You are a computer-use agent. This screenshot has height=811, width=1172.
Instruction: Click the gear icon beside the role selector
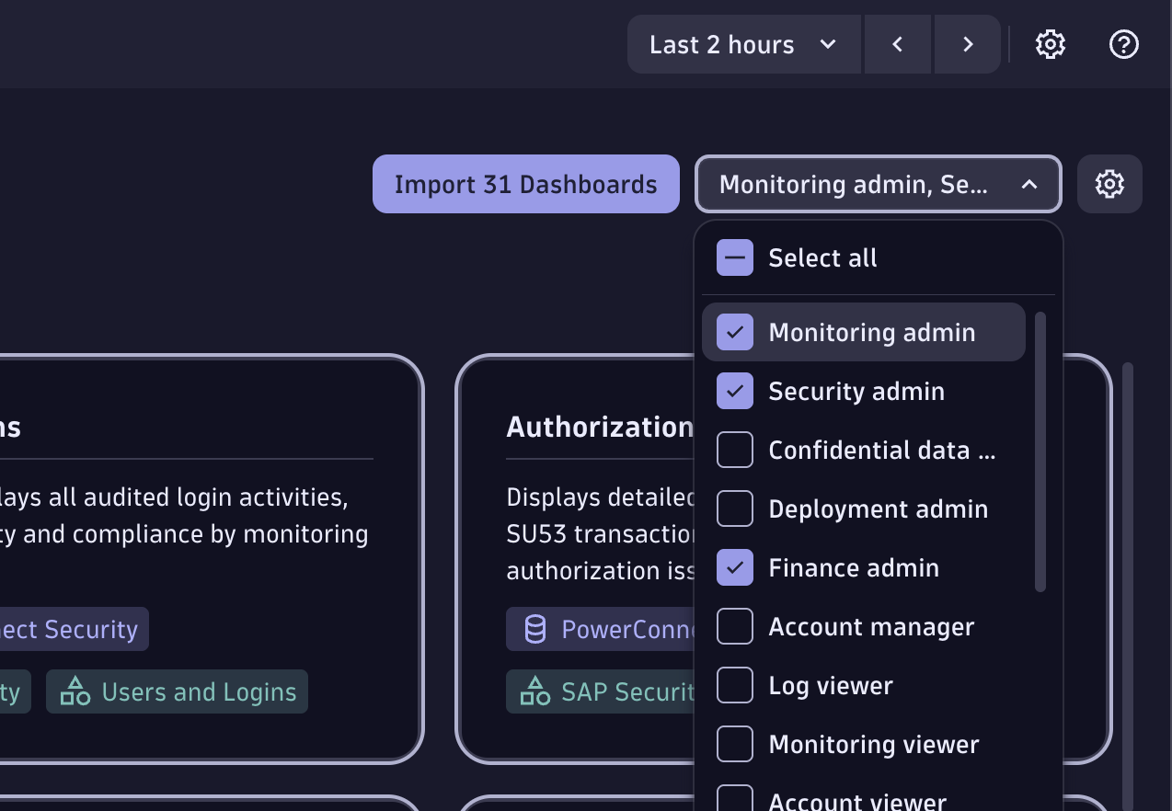1109,184
